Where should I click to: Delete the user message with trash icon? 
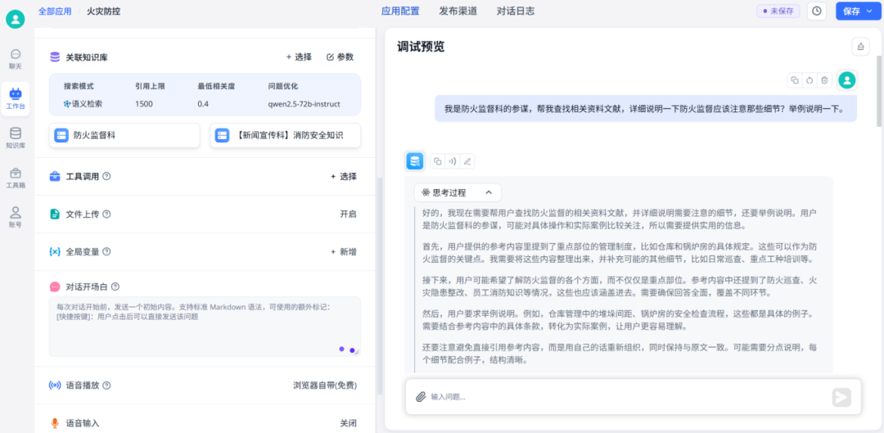pyautogui.click(x=824, y=80)
